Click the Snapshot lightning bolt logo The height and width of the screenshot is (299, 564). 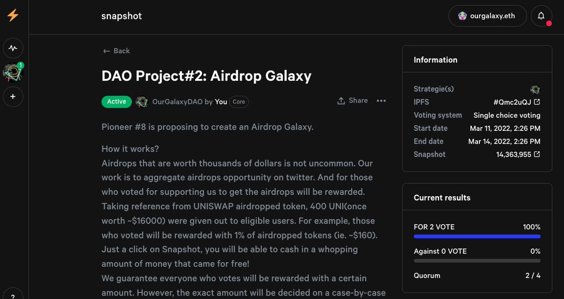click(13, 15)
